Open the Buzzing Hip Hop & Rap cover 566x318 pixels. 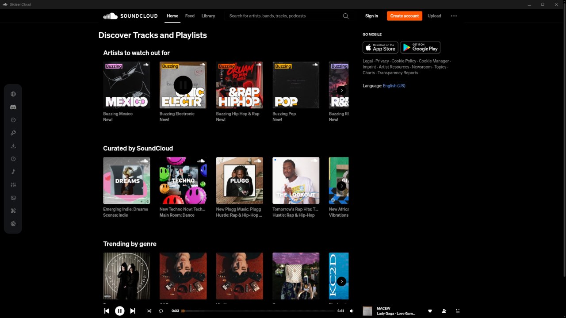tap(240, 85)
